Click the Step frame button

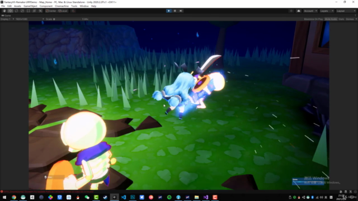tap(181, 11)
